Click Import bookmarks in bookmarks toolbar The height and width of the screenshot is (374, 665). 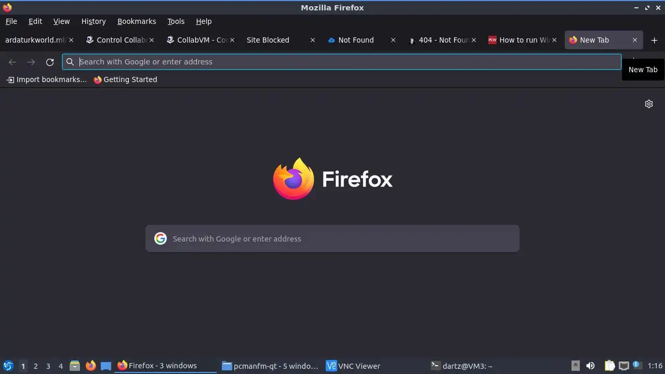(x=47, y=79)
